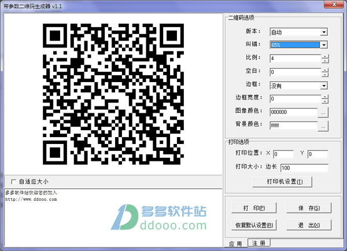
Task: Switch to the 应用 tab
Action: tap(236, 243)
